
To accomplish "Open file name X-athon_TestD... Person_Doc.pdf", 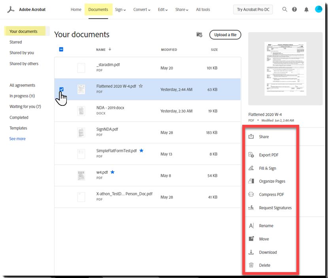I will (124, 194).
